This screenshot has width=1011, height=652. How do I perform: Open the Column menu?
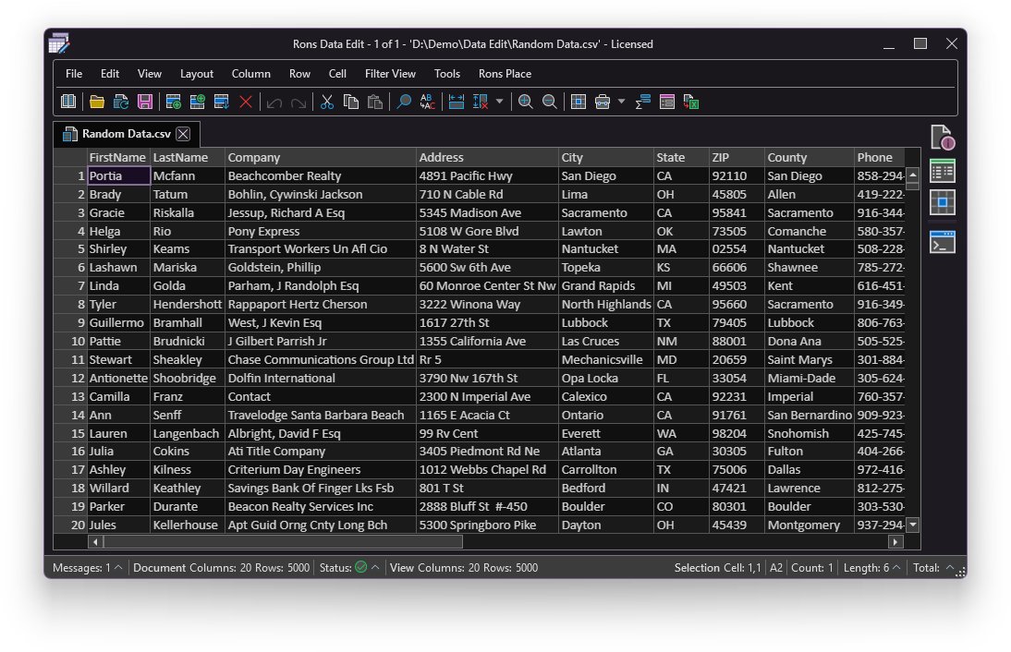250,74
